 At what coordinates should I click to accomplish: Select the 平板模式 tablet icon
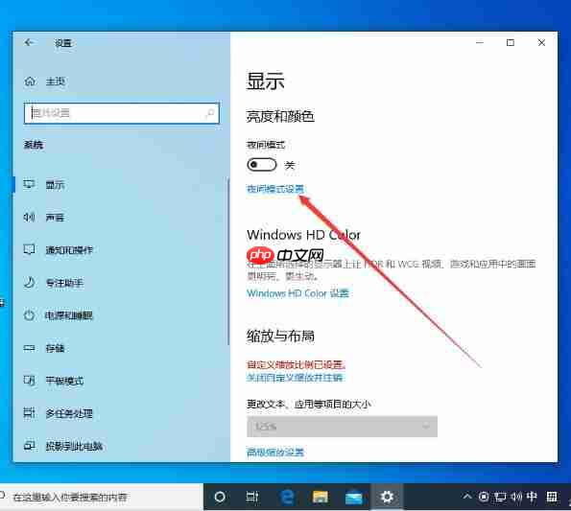[29, 381]
